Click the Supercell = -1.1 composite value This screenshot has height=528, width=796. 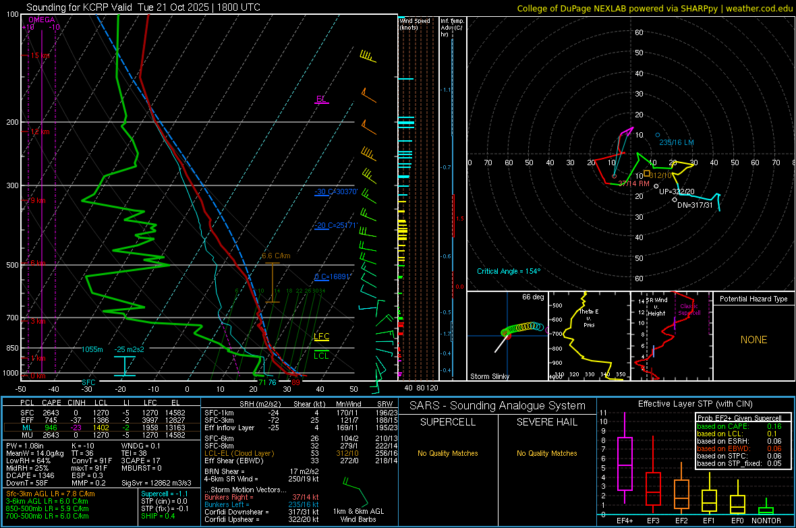165,494
